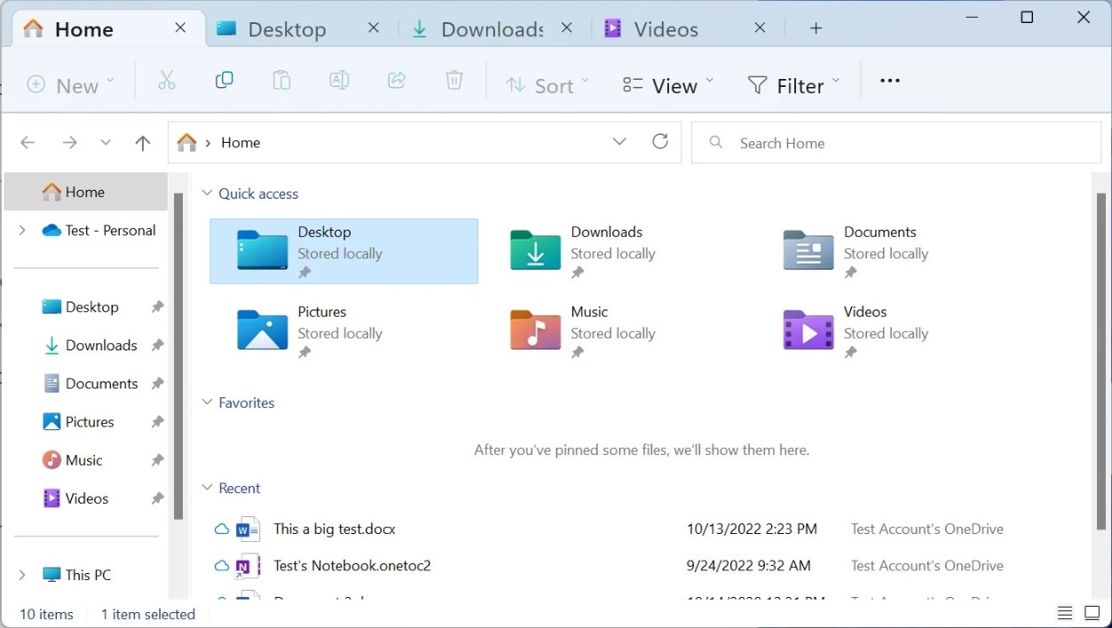Click pin icon beside Downloads in sidebar

pos(157,345)
